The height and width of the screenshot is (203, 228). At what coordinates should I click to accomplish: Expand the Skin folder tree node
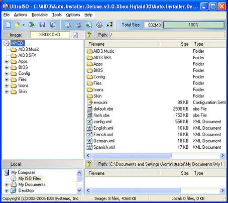(7, 91)
